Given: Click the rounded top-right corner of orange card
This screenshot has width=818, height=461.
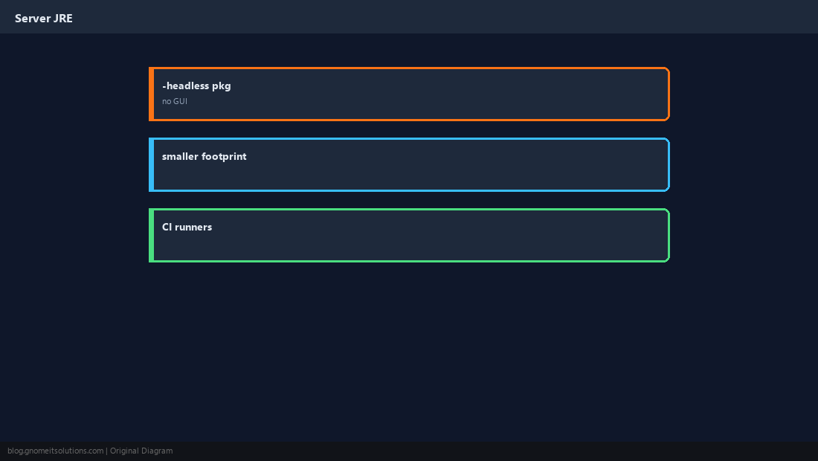Looking at the screenshot, I should point(667,70).
